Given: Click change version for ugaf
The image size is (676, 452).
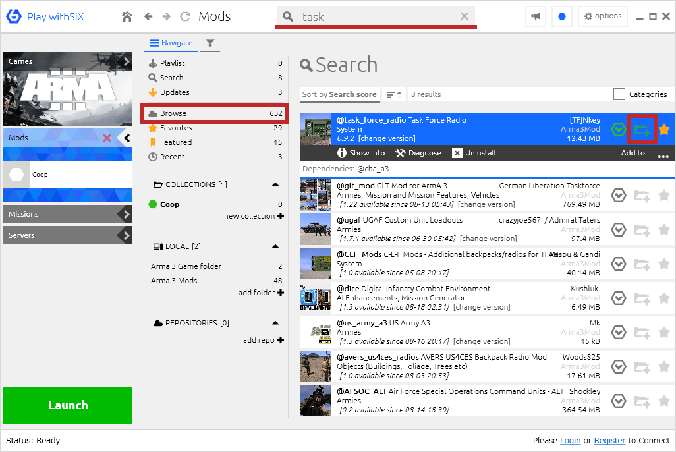Looking at the screenshot, I should click(488, 239).
